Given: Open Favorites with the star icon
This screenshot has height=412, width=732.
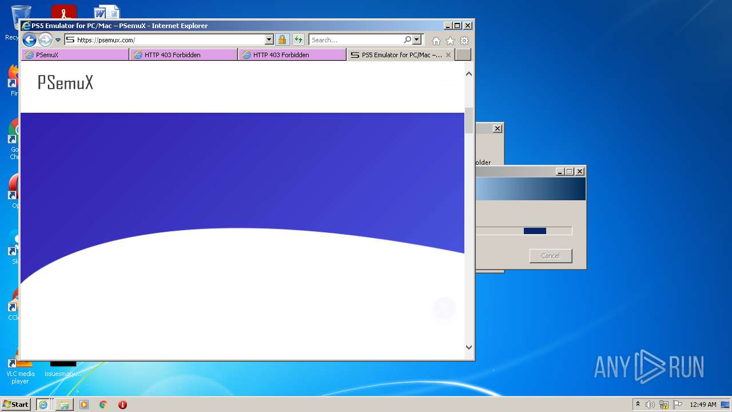Looking at the screenshot, I should coord(450,41).
